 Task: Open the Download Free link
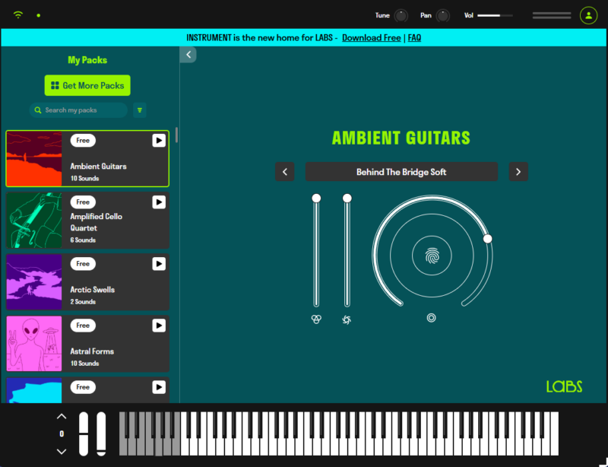(371, 37)
